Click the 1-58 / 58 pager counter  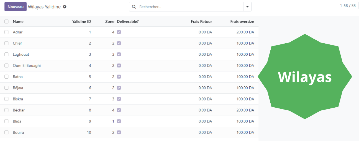tap(347, 6)
